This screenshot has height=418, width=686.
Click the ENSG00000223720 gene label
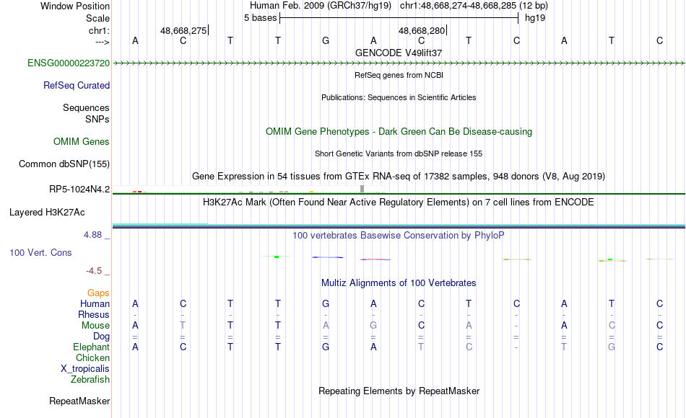(69, 63)
